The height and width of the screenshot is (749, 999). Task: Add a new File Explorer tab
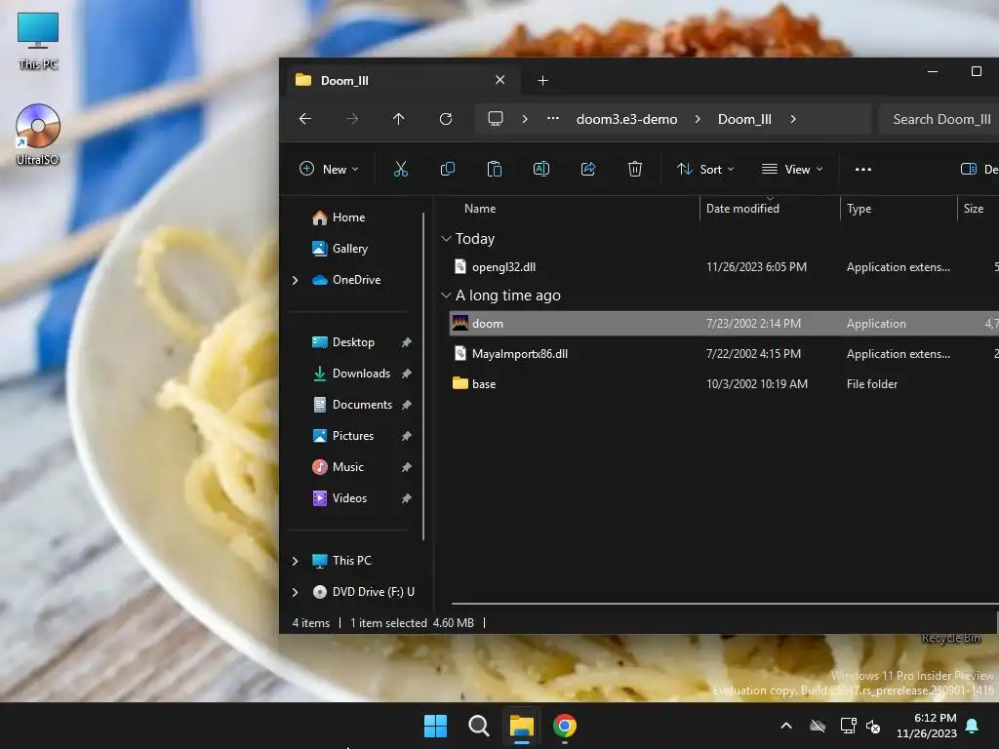pos(542,80)
